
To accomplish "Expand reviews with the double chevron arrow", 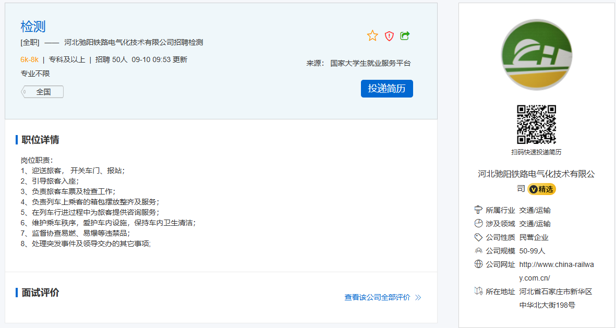I will (418, 298).
